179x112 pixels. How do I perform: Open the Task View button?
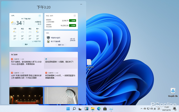click(x=80, y=109)
